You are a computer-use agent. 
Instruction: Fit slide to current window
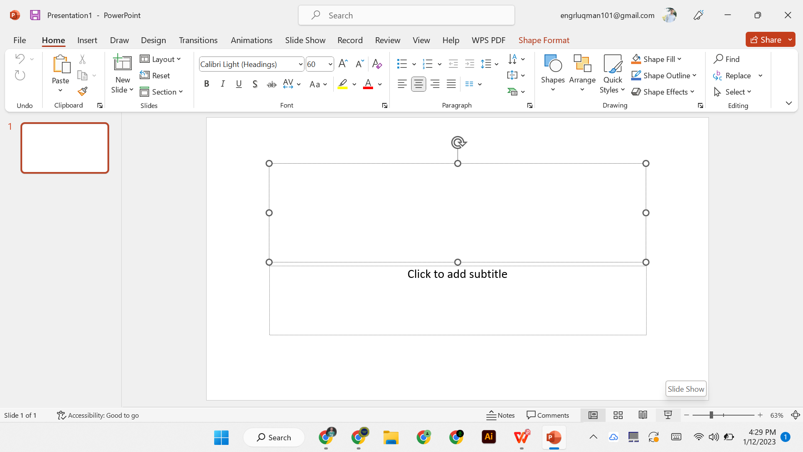coord(795,415)
